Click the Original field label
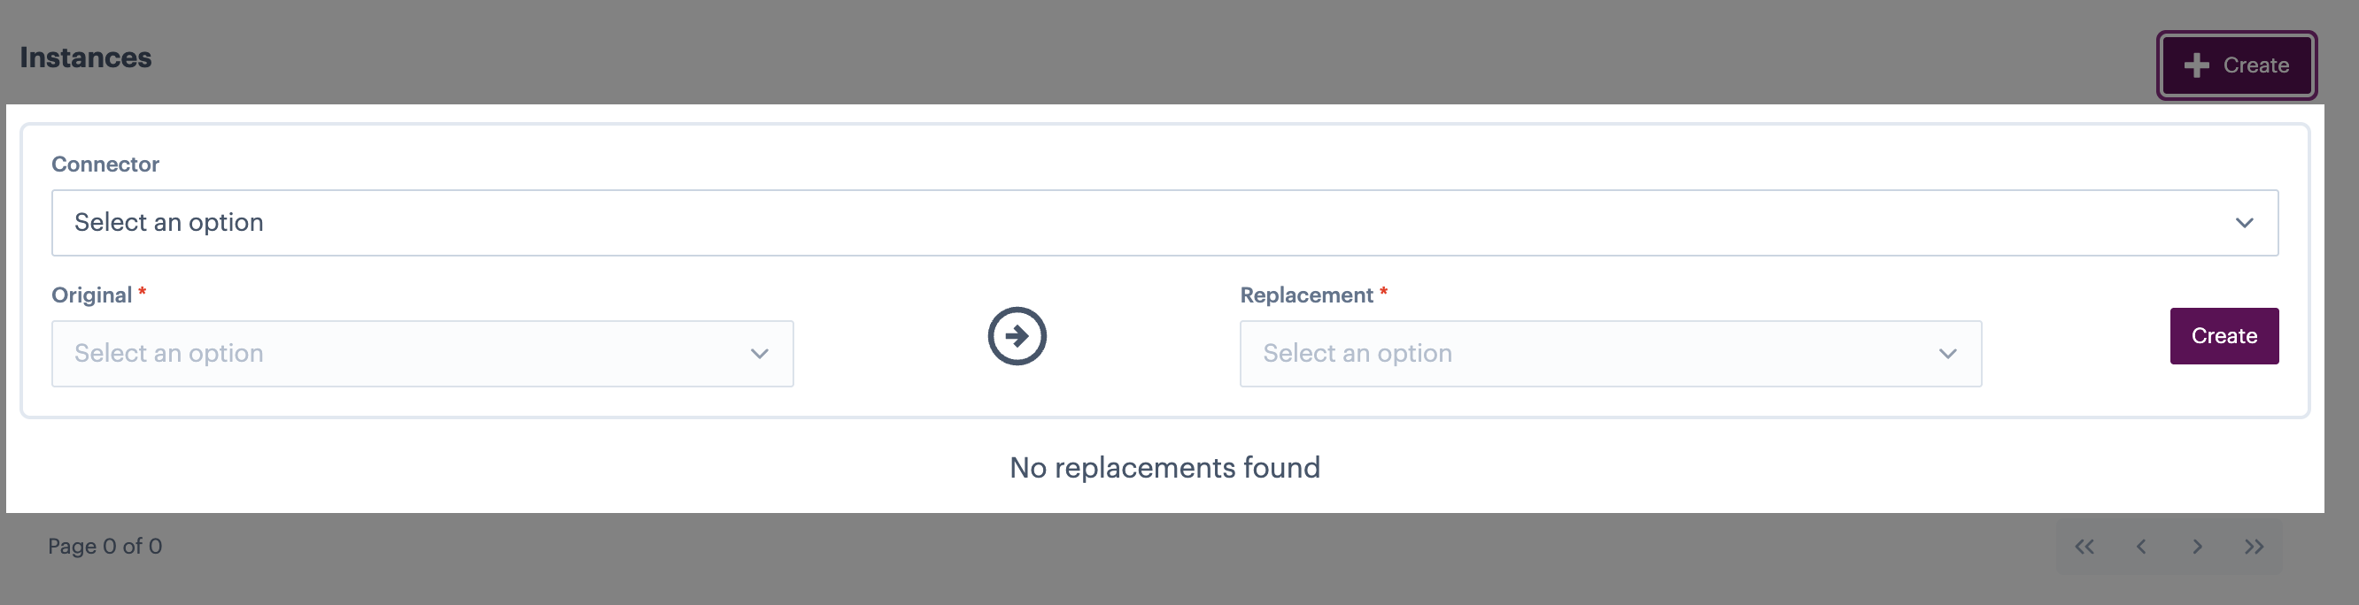2359x605 pixels. 91,295
